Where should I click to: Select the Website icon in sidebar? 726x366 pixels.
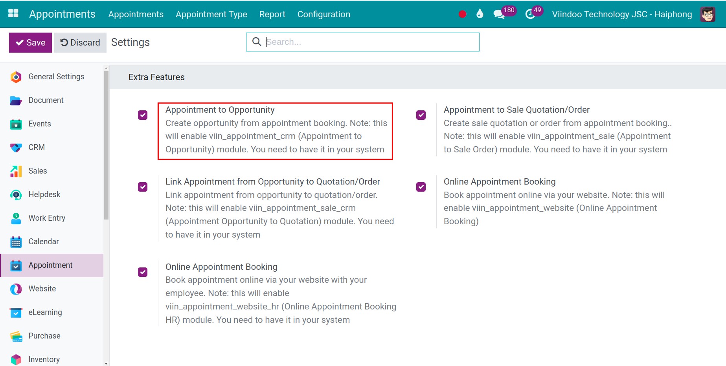coord(16,289)
